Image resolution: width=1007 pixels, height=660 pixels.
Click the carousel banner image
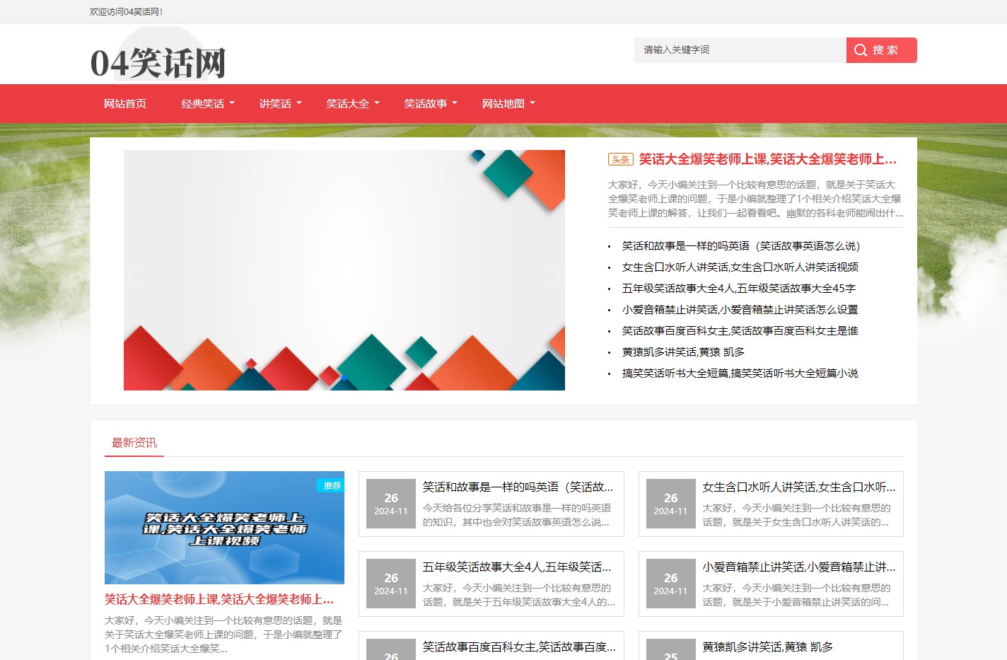click(344, 270)
